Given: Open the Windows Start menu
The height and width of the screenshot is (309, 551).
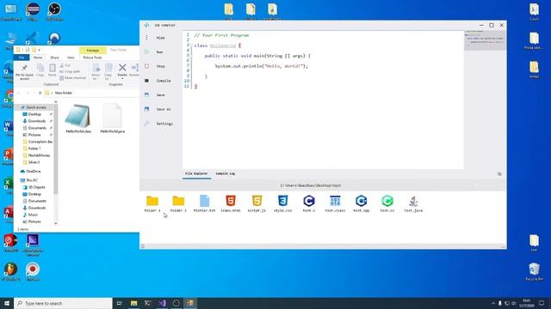Looking at the screenshot, I should [7, 303].
